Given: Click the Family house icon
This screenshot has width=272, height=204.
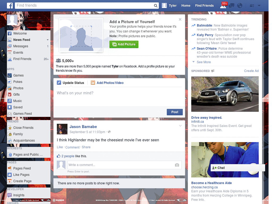Looking at the screenshot, I should [10, 134].
